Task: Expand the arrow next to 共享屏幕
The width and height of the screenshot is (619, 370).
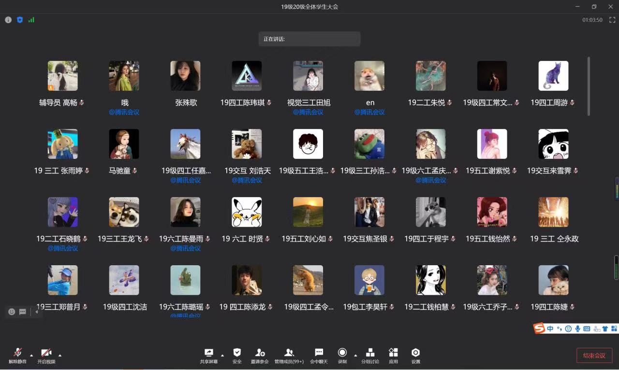Action: coord(222,355)
